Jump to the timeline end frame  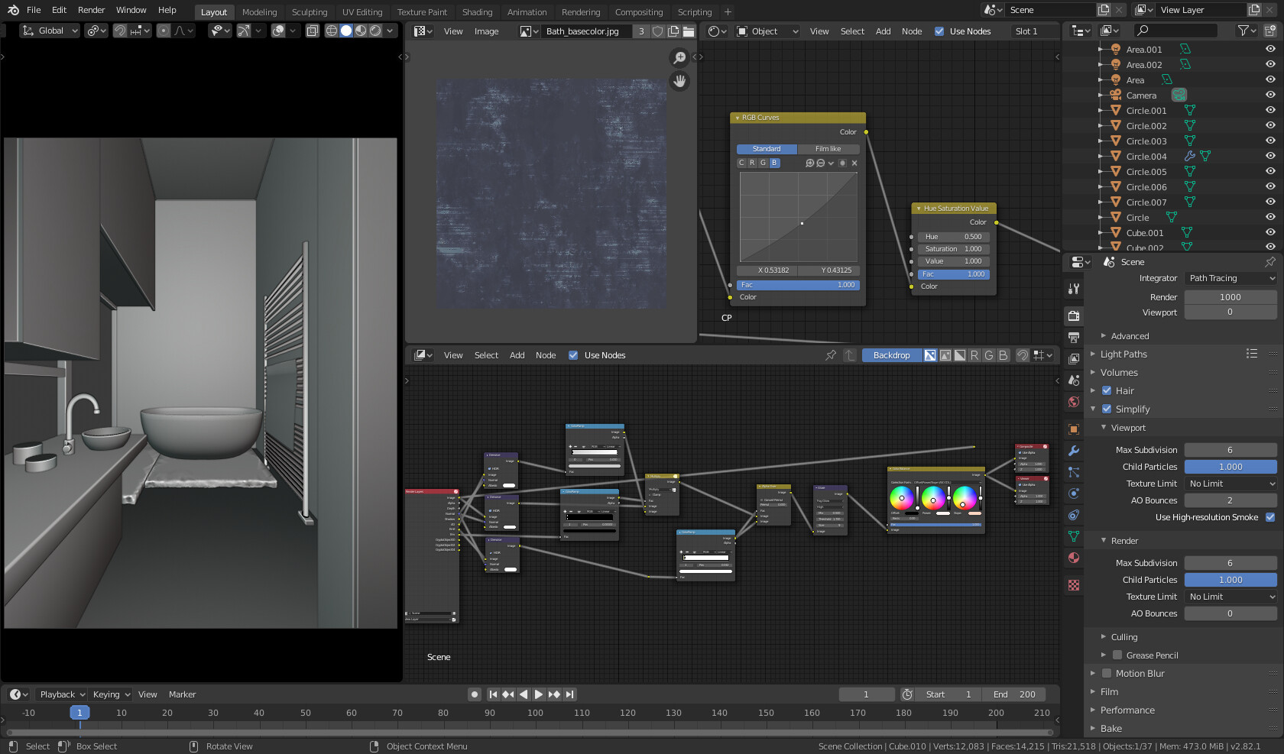(x=569, y=694)
